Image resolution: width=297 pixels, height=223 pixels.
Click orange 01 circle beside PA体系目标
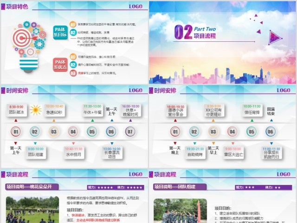coord(73,24)
